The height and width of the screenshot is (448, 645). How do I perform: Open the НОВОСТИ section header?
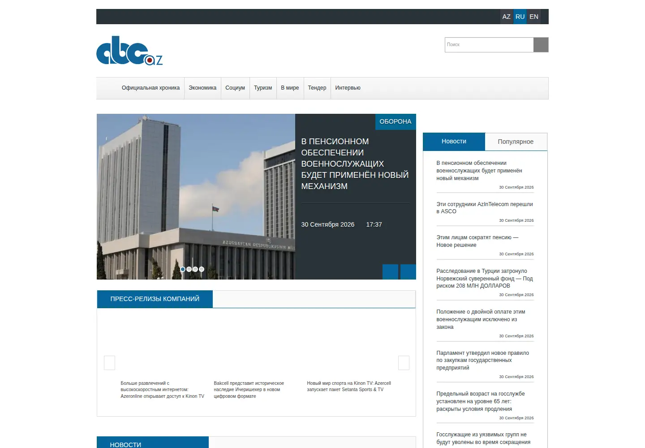point(153,443)
